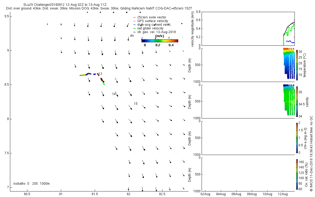Click the '08Aug' date tick label
This screenshot has width=315, height=197.
pyautogui.click(x=252, y=194)
